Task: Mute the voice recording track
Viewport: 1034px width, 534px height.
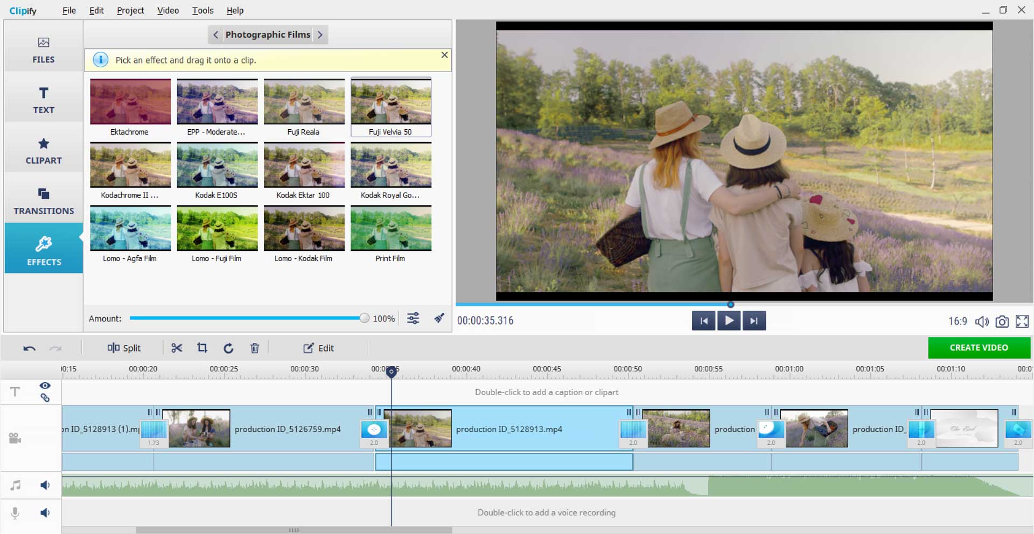Action: [x=45, y=512]
